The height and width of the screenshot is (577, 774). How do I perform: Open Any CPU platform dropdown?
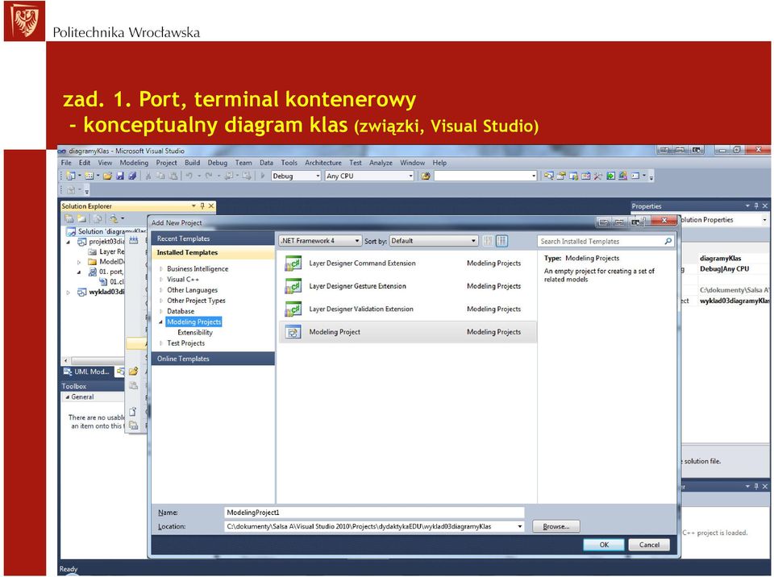[369, 176]
